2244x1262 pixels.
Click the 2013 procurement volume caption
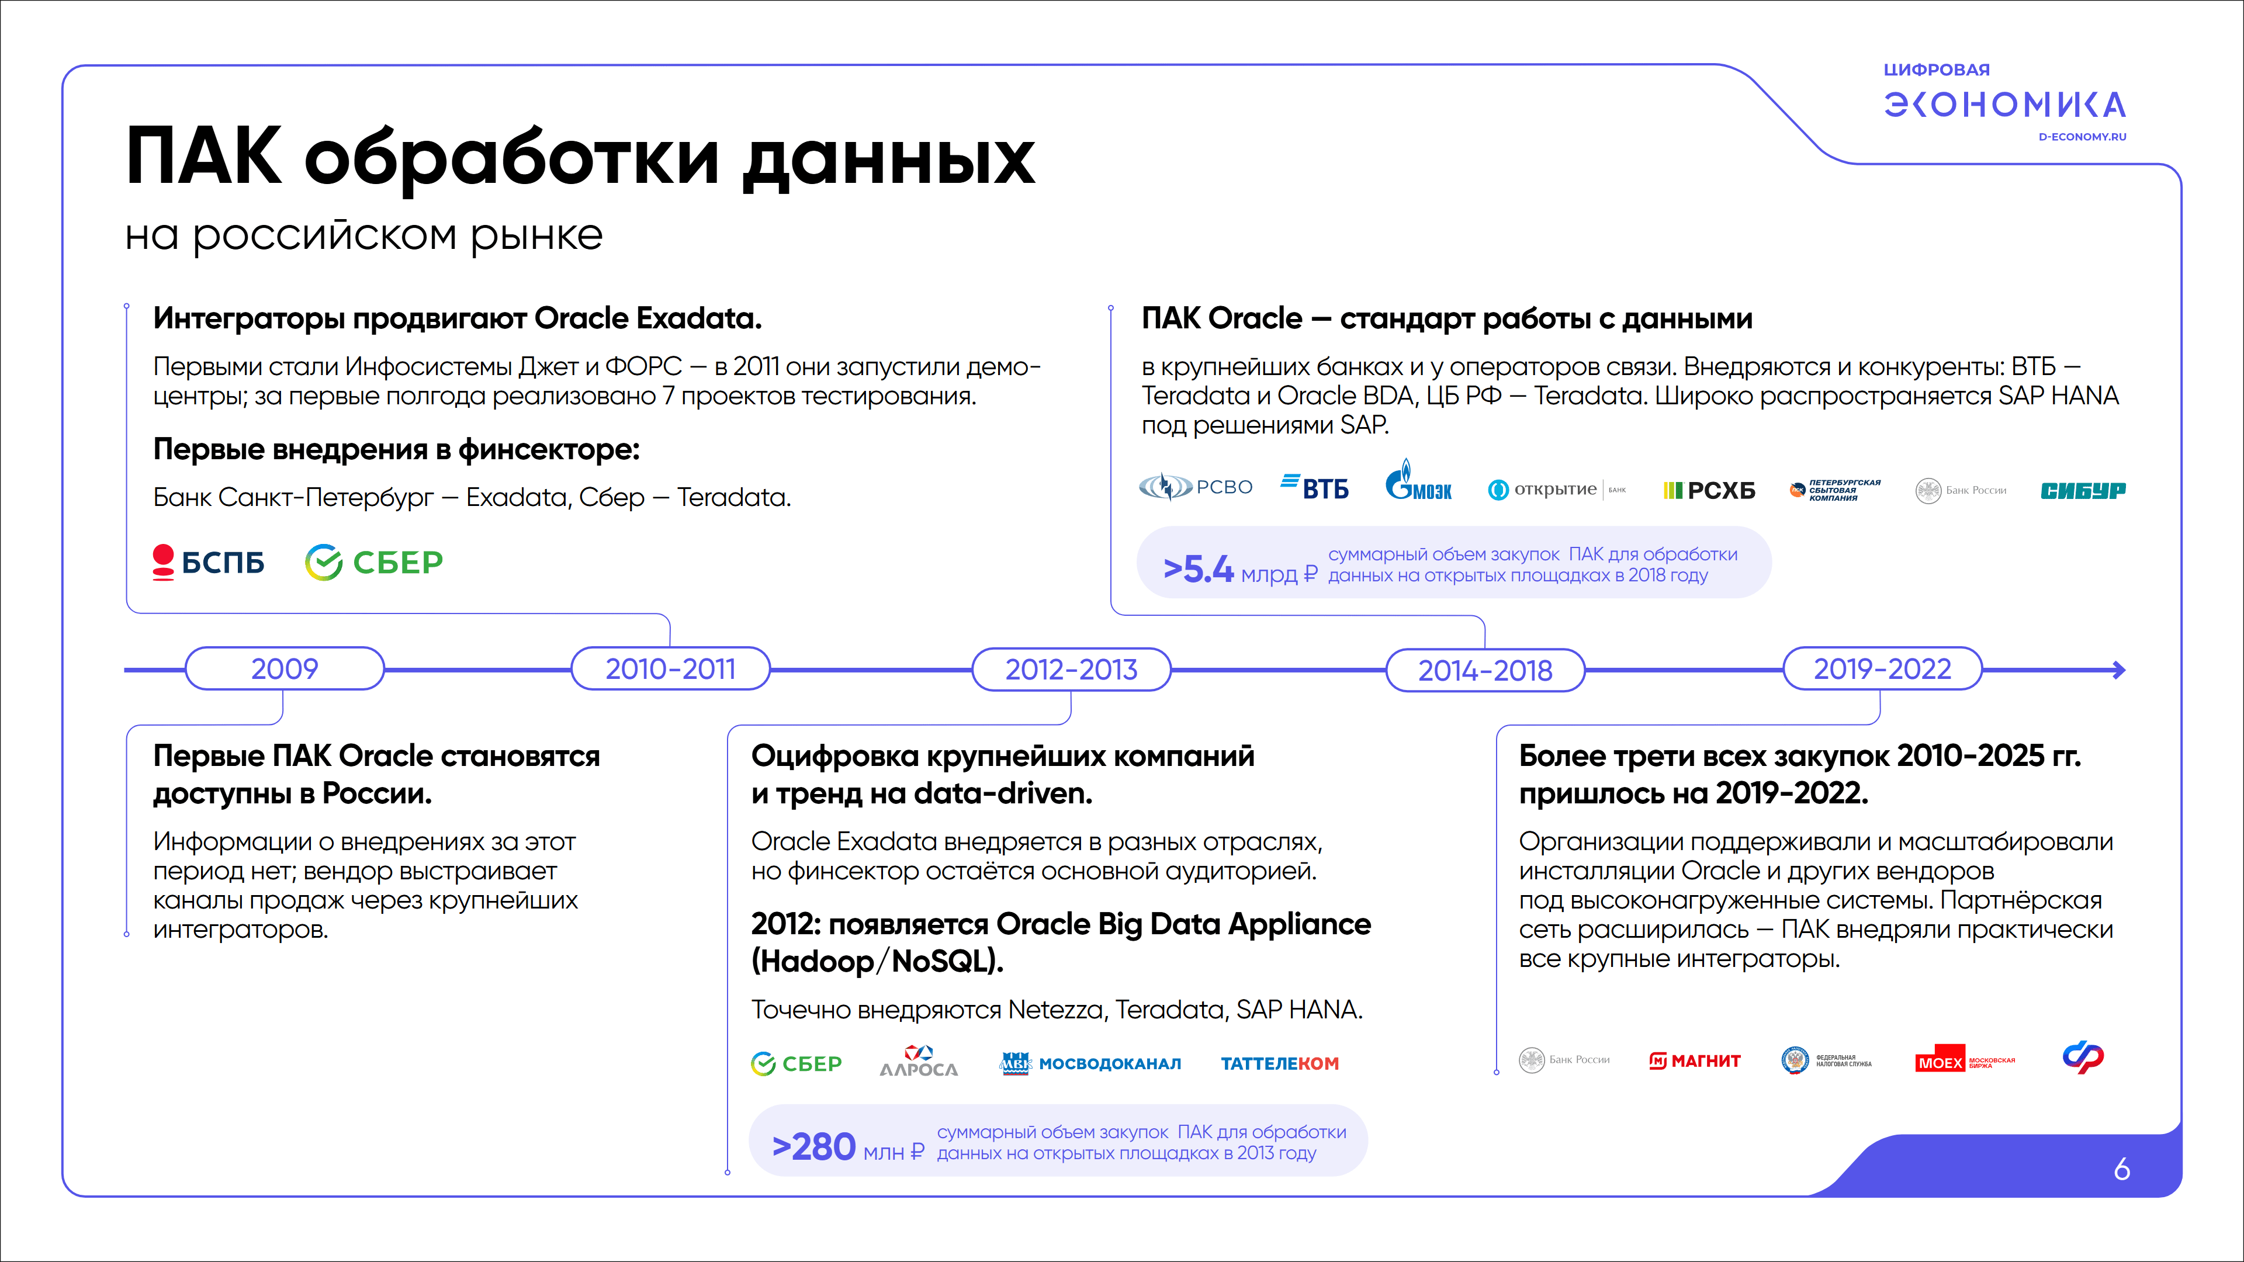click(x=1141, y=1142)
